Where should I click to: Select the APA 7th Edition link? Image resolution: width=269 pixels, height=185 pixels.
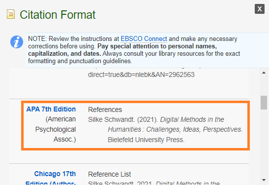pos(51,109)
